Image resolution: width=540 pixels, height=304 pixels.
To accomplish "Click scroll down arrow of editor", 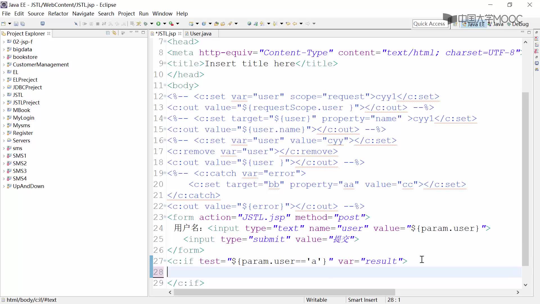I will 525,285.
